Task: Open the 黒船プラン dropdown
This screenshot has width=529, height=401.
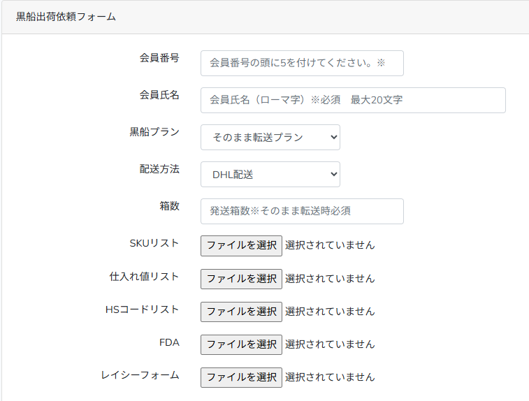Action: point(270,137)
